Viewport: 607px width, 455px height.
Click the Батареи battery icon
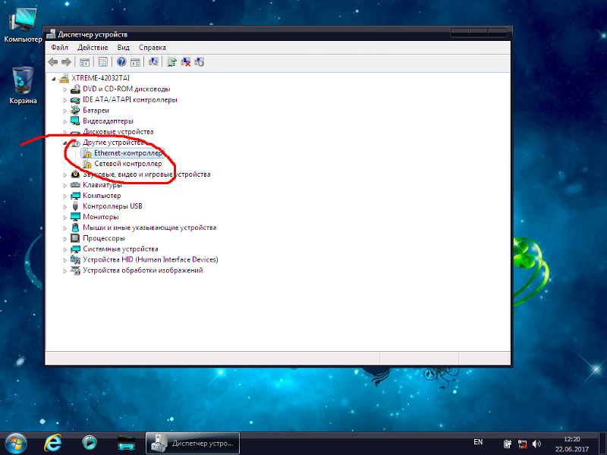pos(75,110)
